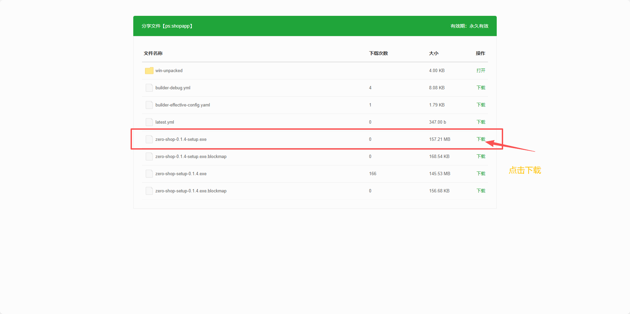Viewport: 630px width, 314px height.
Task: Download builder-effective-config.yaml via its 下载 link
Action: coord(481,105)
